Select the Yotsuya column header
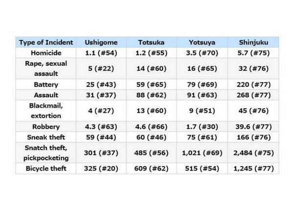 [202, 42]
